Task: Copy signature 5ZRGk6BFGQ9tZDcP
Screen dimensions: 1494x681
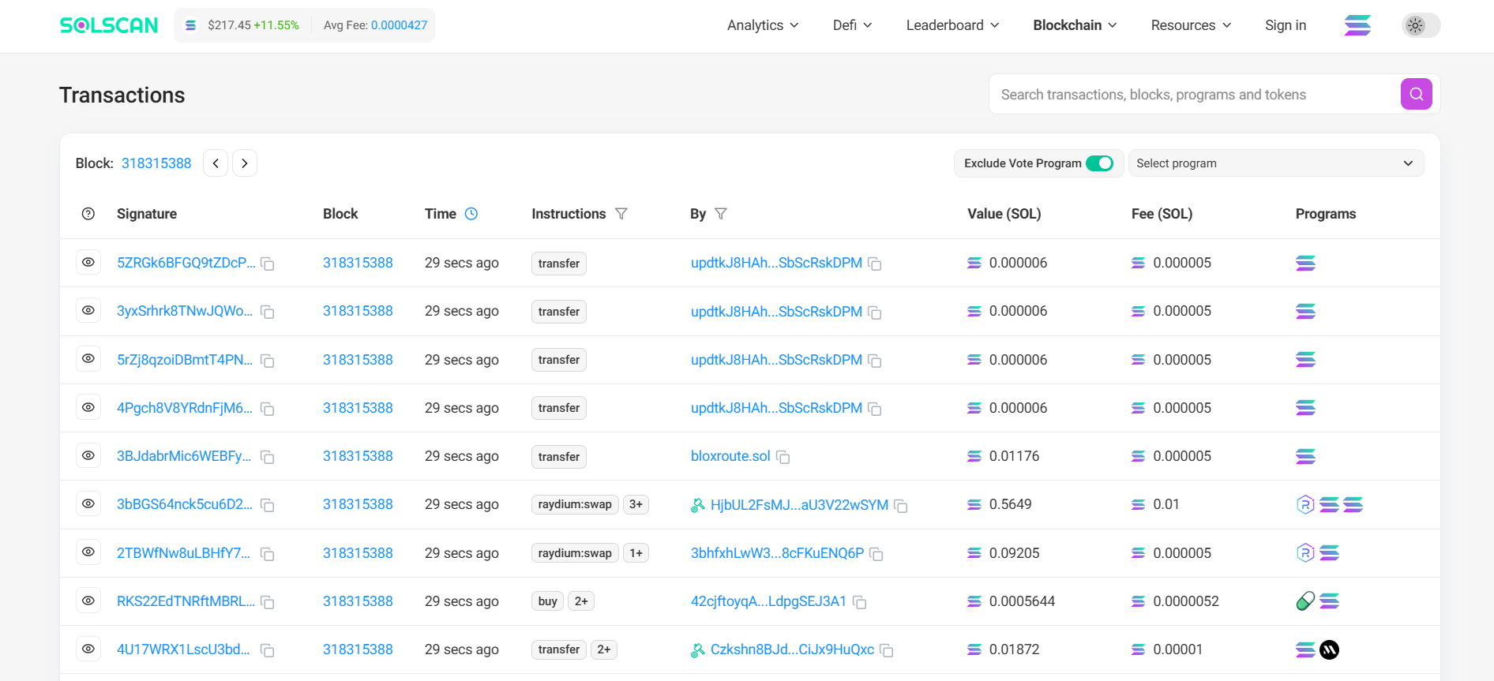Action: pyautogui.click(x=268, y=264)
